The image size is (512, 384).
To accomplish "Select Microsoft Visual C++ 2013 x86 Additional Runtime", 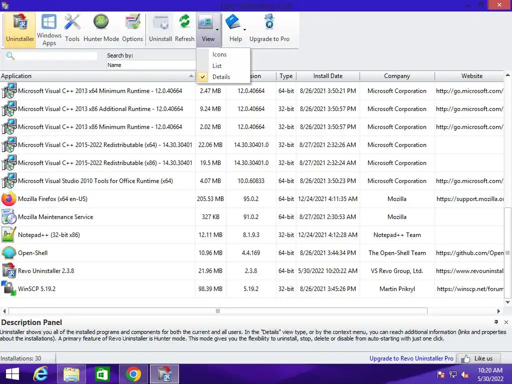I will 252,108.
